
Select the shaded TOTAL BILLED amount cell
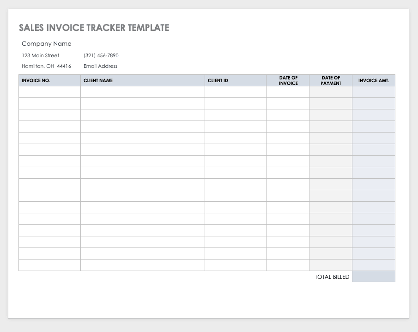pos(373,277)
